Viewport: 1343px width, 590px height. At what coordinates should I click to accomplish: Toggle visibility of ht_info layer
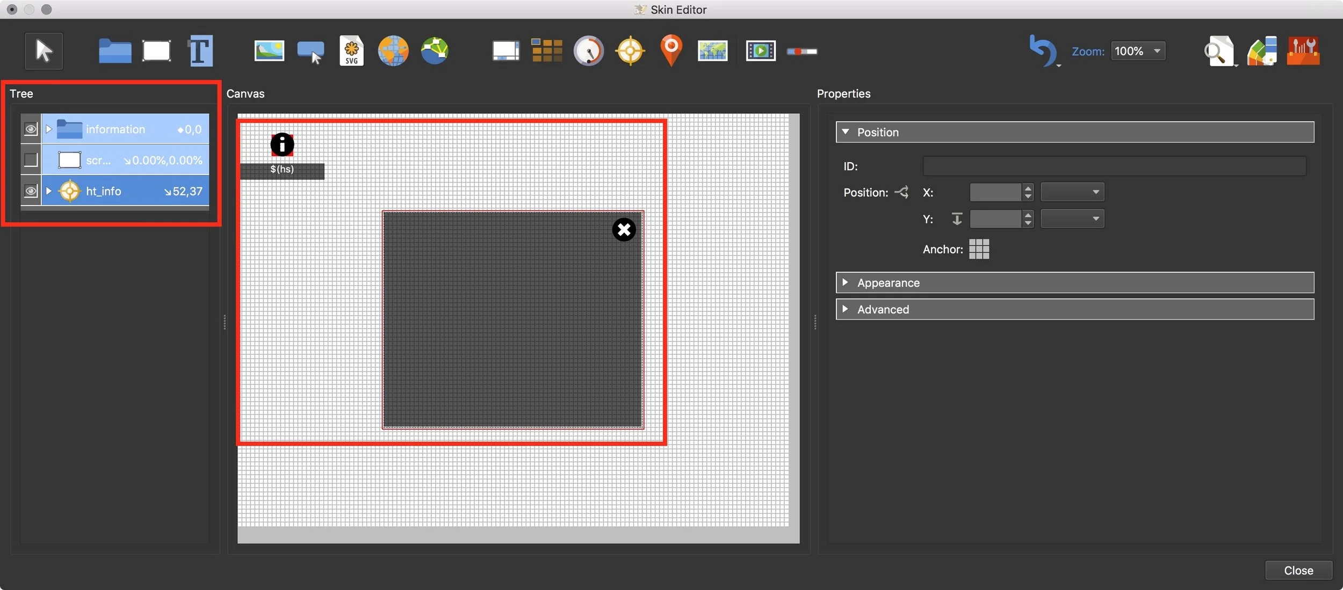click(x=31, y=191)
